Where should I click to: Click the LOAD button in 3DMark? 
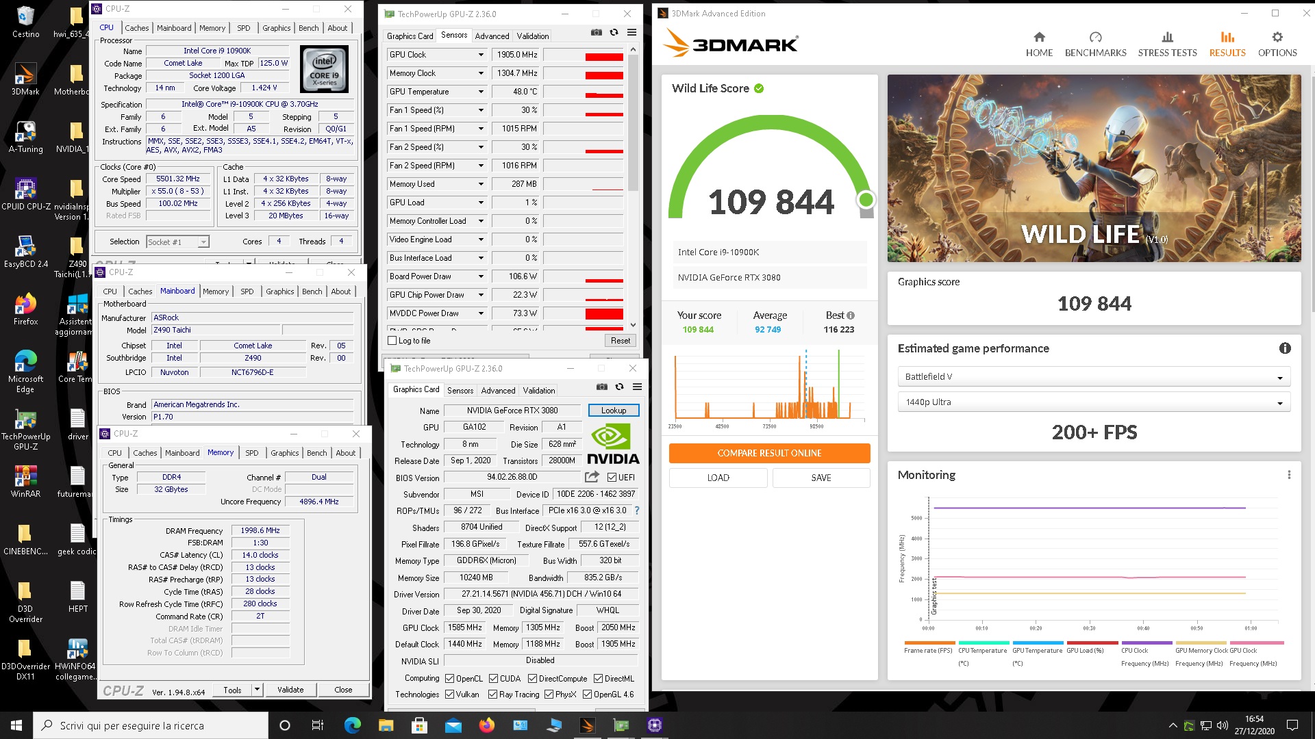[718, 478]
